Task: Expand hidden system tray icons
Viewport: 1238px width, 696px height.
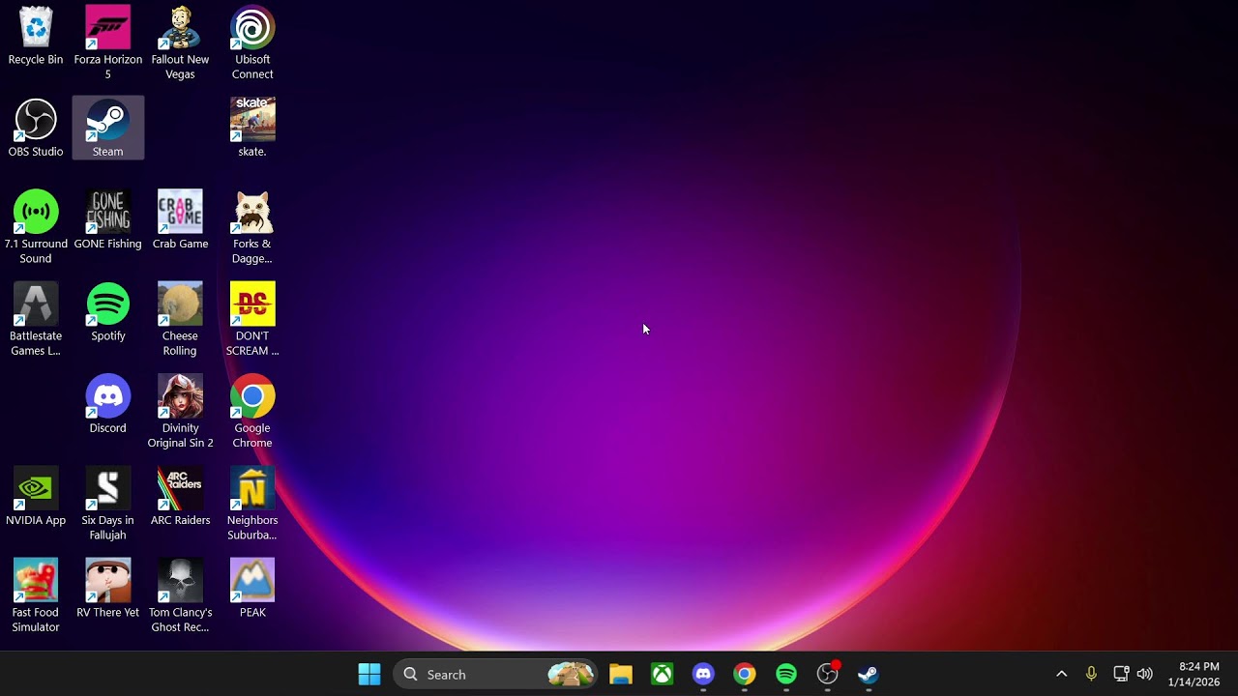Action: point(1061,674)
